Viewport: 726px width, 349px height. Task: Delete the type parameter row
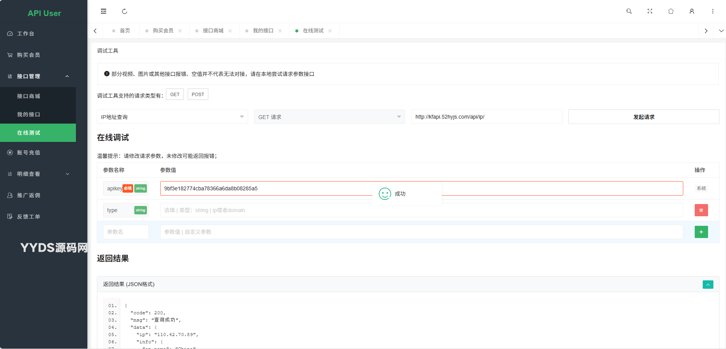tap(701, 210)
